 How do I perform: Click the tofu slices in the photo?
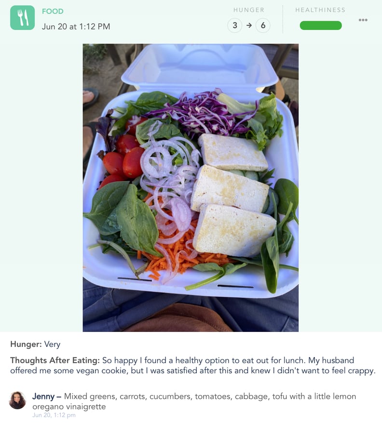click(x=232, y=195)
